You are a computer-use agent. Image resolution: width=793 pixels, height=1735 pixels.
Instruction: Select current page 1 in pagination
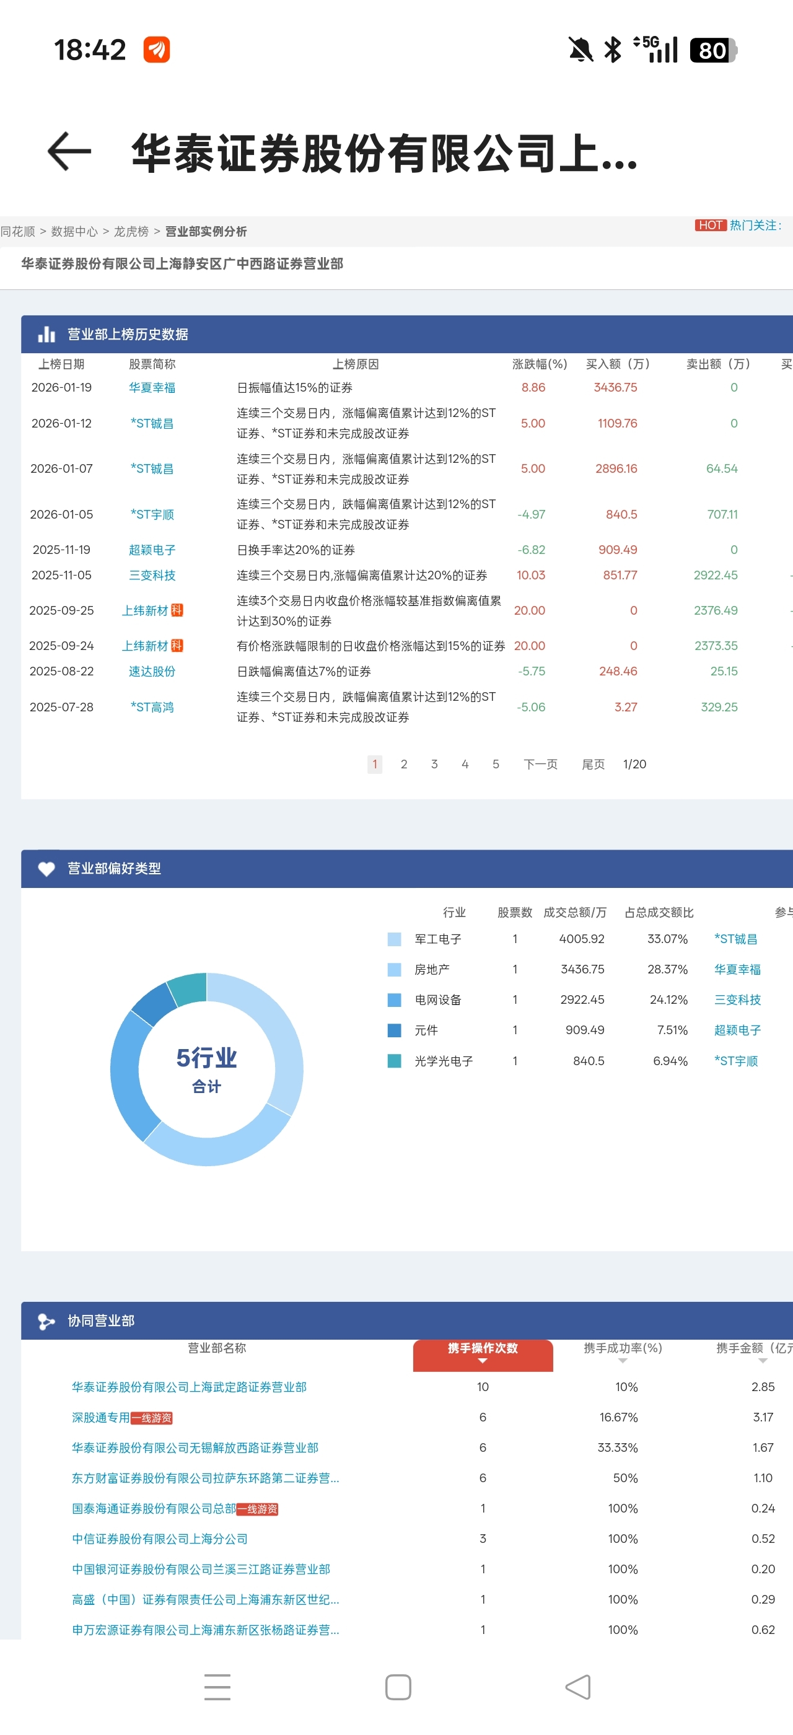(375, 764)
